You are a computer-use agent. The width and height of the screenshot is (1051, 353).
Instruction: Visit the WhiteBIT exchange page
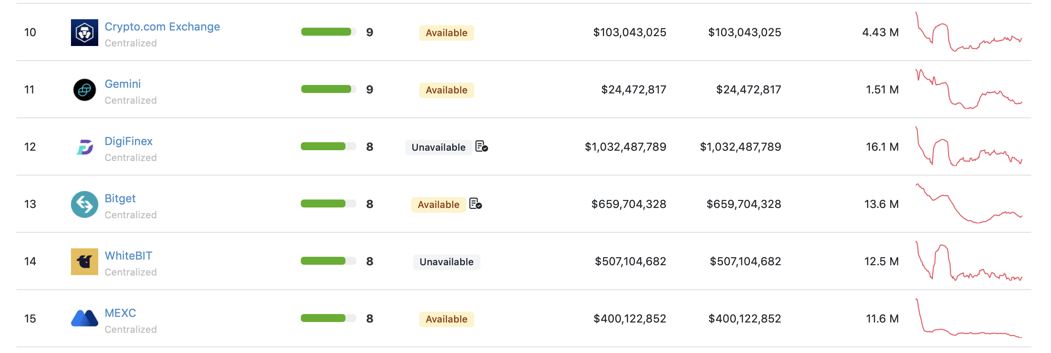[128, 256]
